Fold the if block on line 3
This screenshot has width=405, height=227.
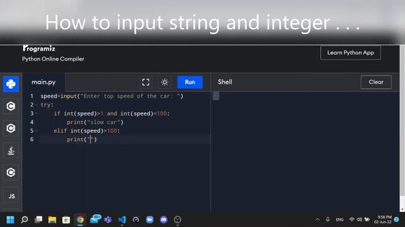coord(37,113)
